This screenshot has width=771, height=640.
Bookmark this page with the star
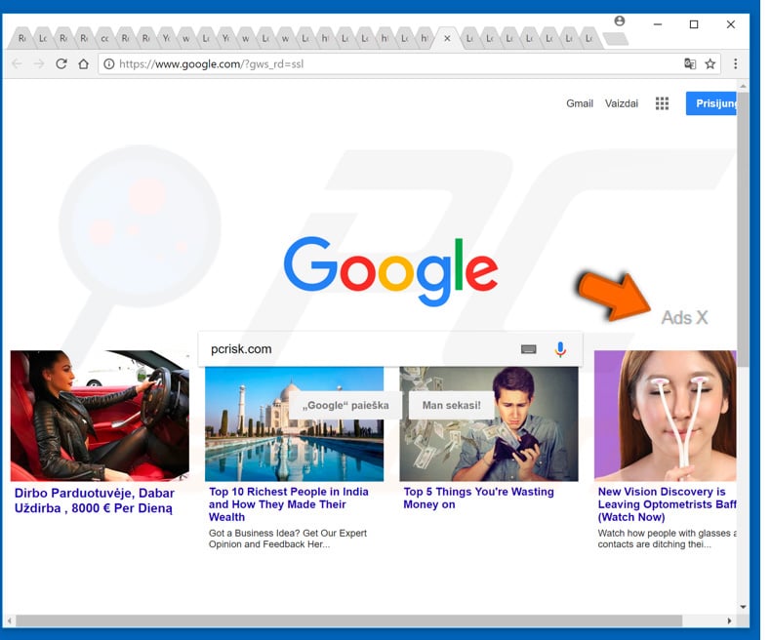click(710, 63)
